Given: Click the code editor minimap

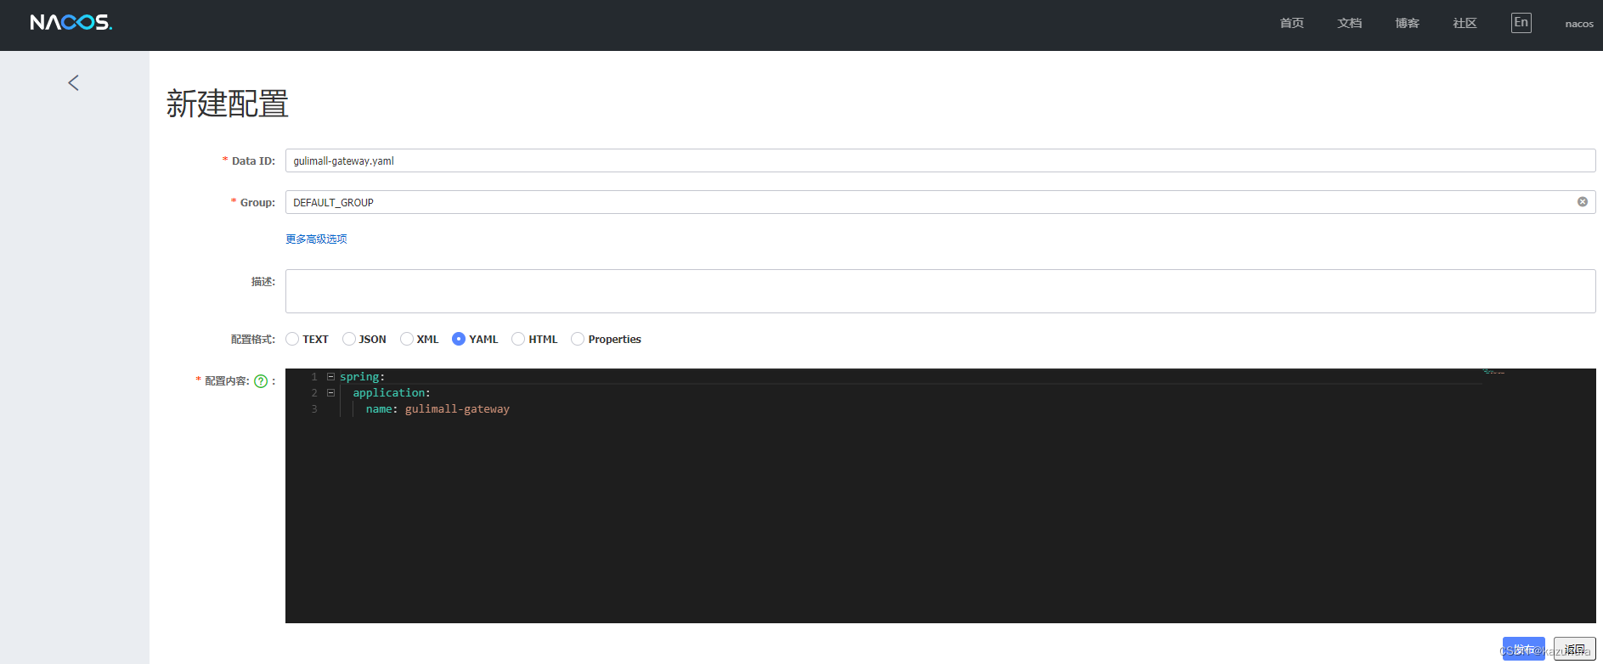Looking at the screenshot, I should click(1493, 372).
